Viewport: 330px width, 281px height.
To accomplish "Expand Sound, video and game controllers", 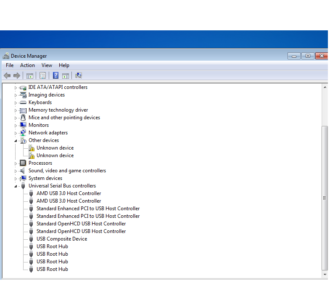I will pos(16,171).
